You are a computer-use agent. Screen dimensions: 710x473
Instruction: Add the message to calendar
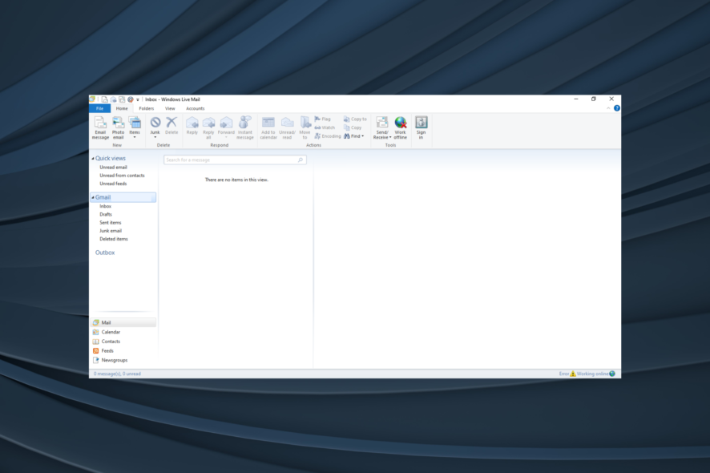[268, 127]
